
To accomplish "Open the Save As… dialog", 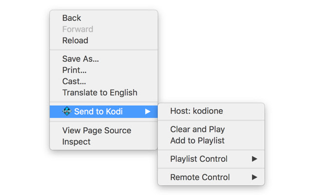I will coord(80,59).
